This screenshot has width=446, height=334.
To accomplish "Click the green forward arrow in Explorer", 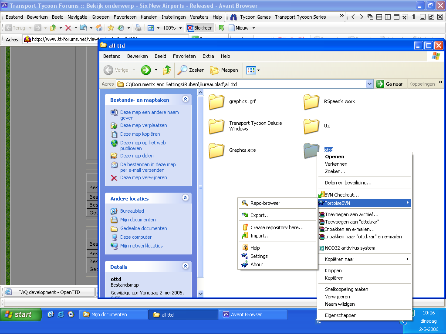I will (146, 70).
